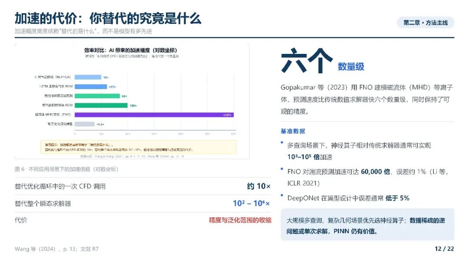Click the '10×' value label in chart
This screenshot has width=469, height=264.
(x=106, y=77)
